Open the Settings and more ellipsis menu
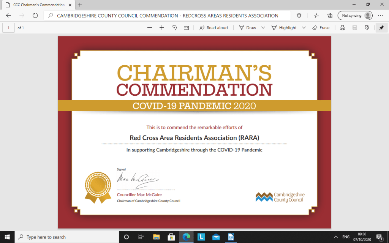Viewport: 389px width, 243px height. [x=381, y=16]
